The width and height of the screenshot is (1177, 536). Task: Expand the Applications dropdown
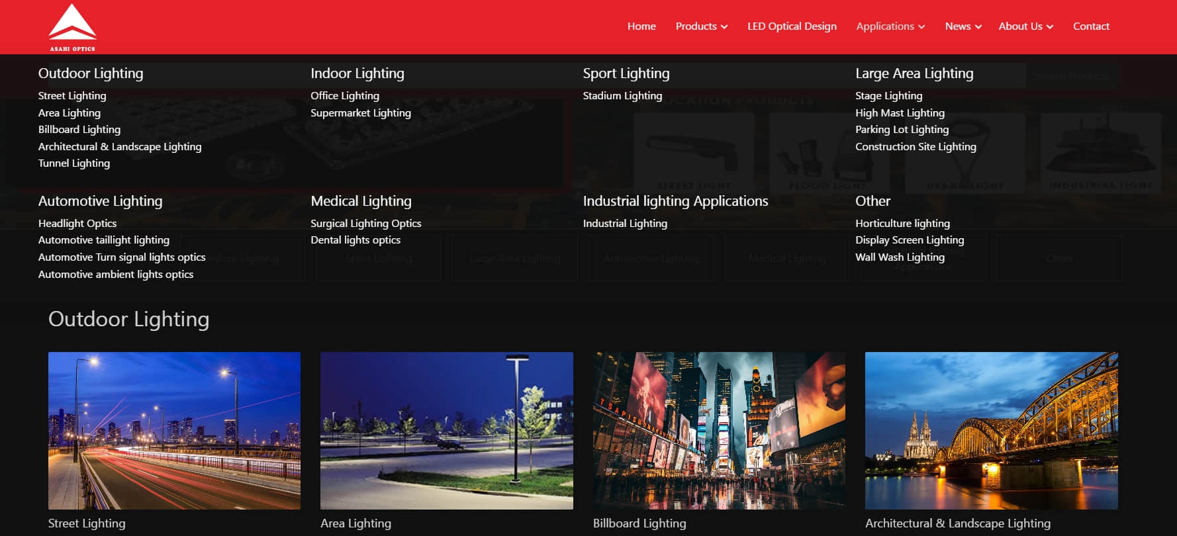click(x=890, y=26)
